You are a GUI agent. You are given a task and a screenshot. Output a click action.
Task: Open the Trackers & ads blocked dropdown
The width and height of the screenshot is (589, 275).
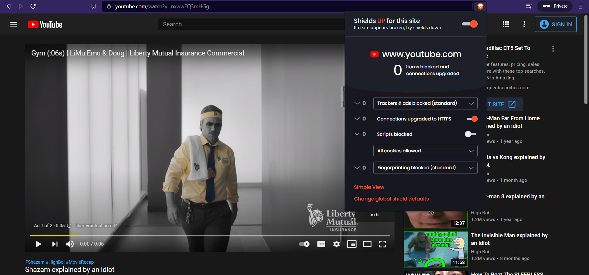pos(425,103)
